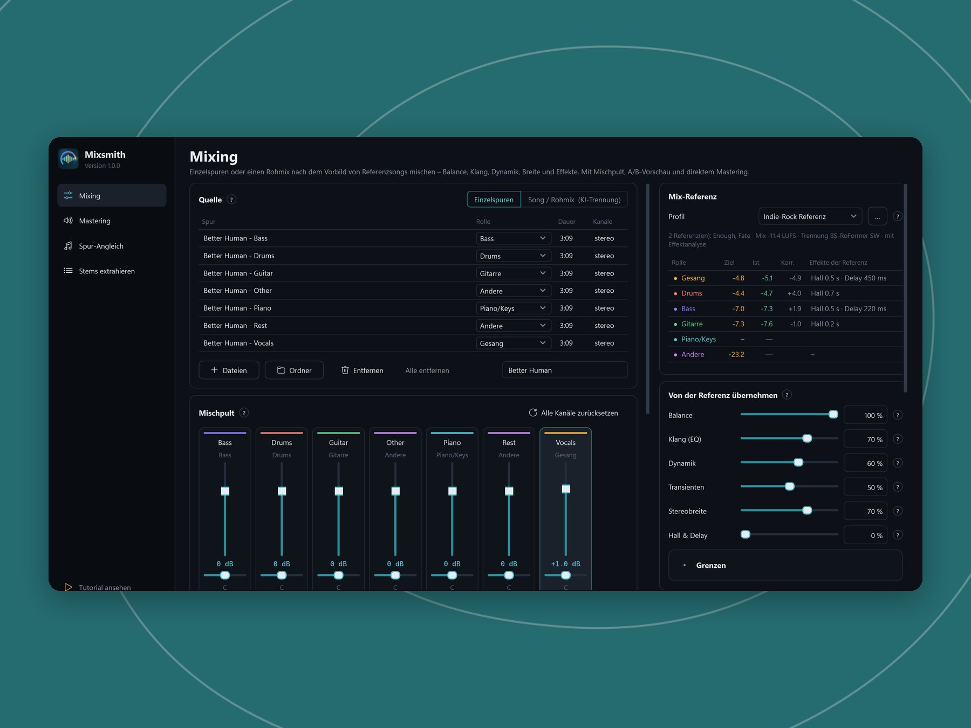Click the Better Human project name field
Viewport: 971px width, 728px height.
coord(565,370)
